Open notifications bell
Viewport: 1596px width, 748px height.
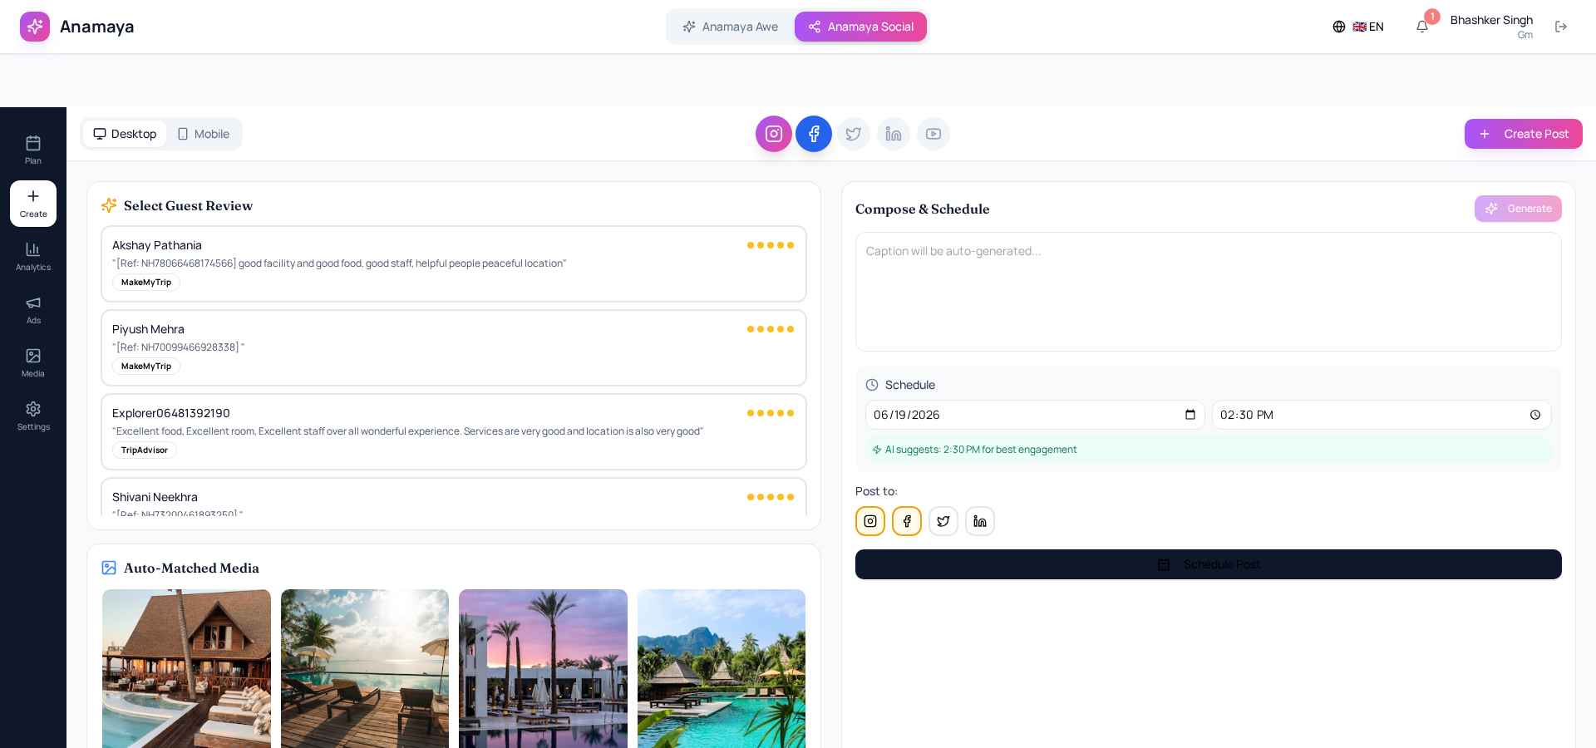click(1422, 27)
